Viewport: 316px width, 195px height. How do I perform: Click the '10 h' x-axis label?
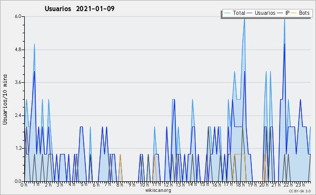click(144, 185)
